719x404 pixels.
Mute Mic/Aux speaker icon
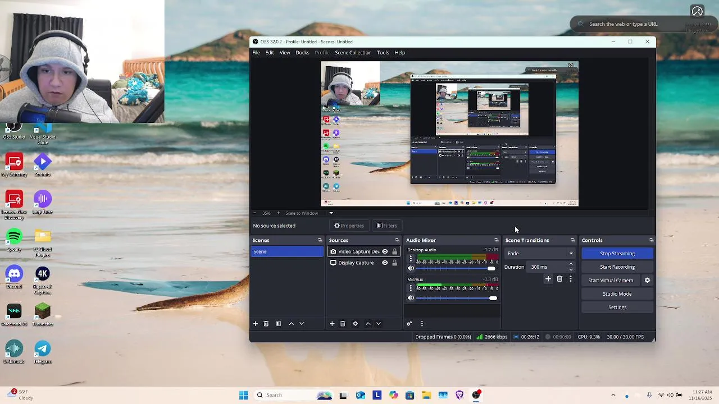click(x=411, y=298)
